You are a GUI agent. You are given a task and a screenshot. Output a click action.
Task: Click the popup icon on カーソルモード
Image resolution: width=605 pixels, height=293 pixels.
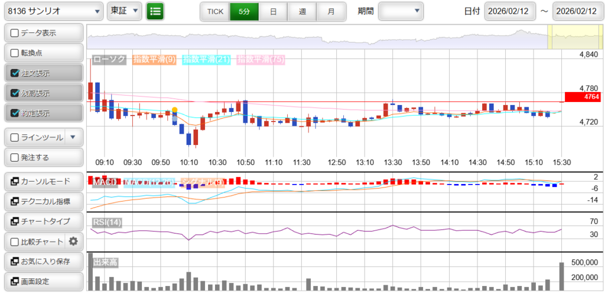[x=15, y=181]
